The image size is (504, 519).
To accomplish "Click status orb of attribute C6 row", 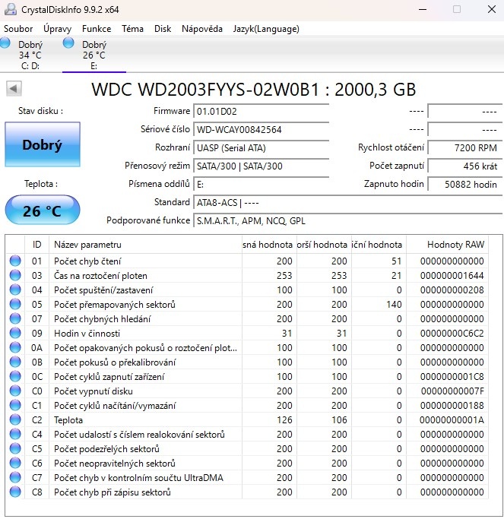I will pos(15,463).
